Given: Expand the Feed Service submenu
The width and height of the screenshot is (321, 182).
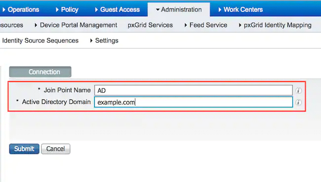Looking at the screenshot, I should (206, 25).
